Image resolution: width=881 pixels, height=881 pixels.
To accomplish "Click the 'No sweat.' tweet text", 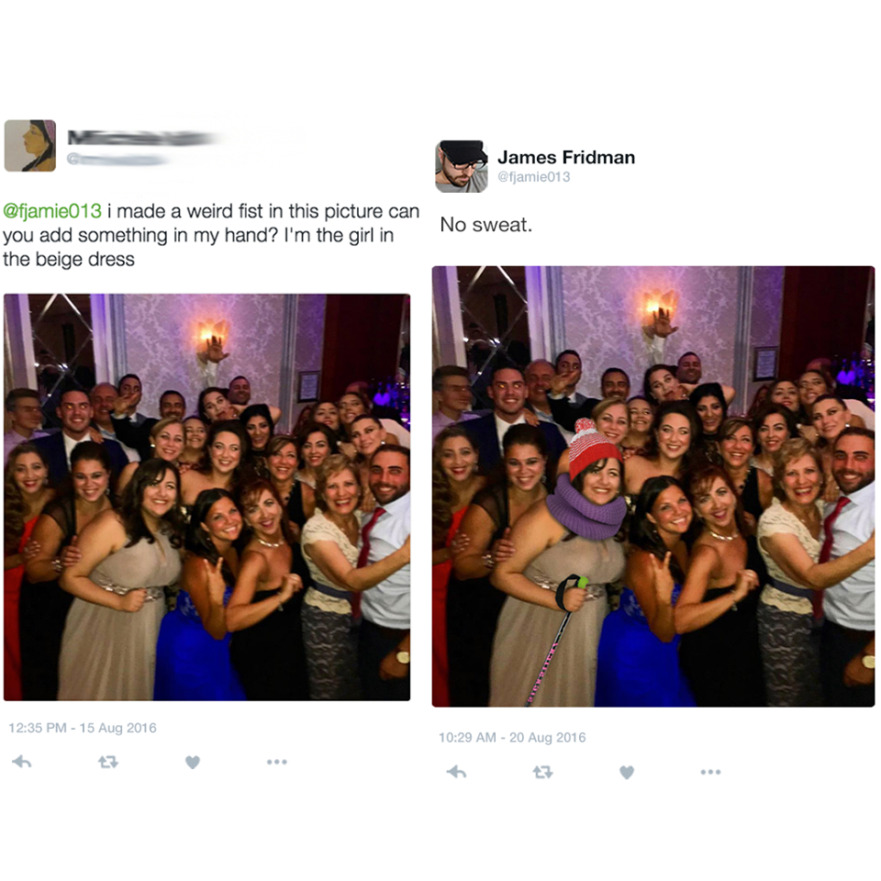I will coord(486,225).
